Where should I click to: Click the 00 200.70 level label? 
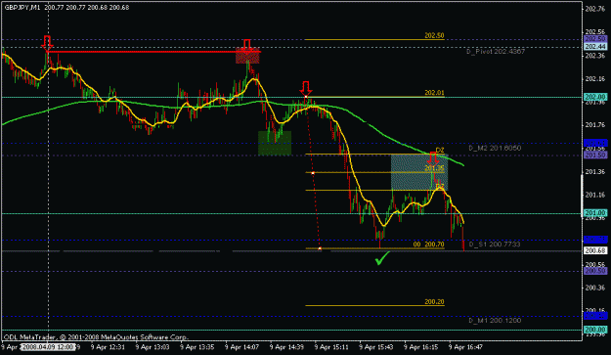(428, 244)
